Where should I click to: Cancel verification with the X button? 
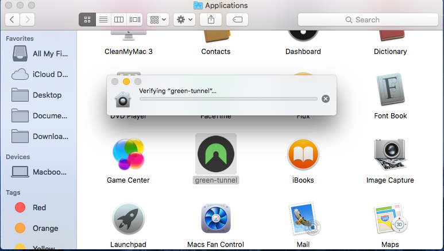[x=326, y=99]
